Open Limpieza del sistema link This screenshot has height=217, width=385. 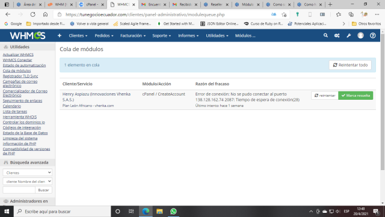tap(20, 138)
